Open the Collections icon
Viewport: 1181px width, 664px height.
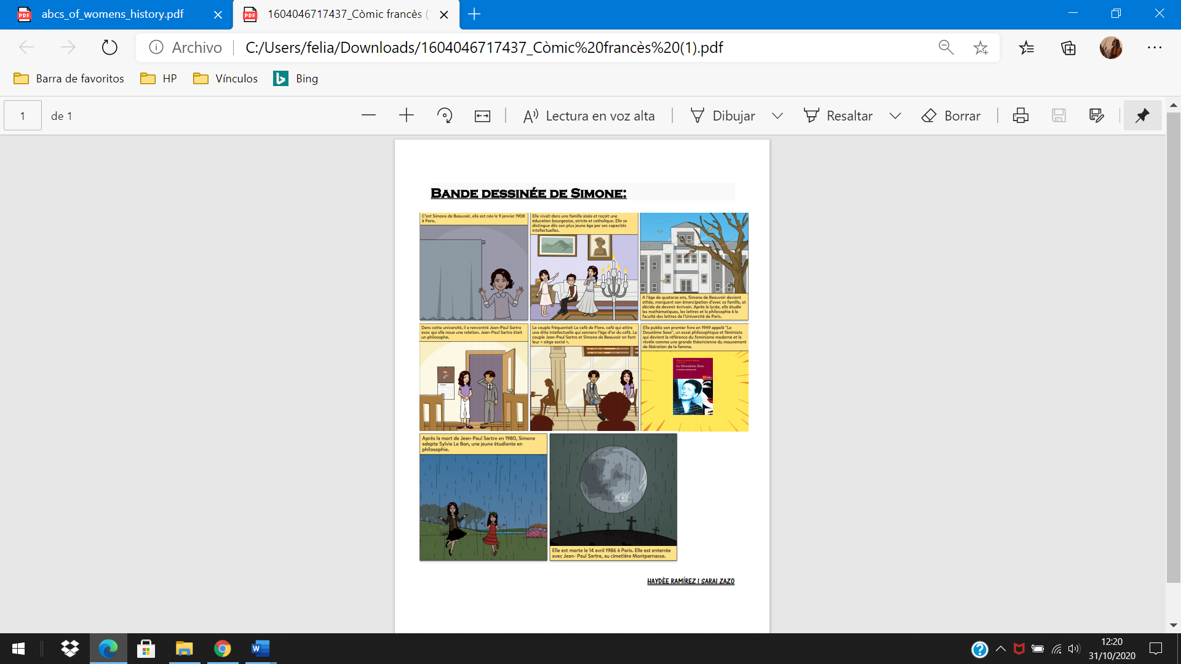1068,47
